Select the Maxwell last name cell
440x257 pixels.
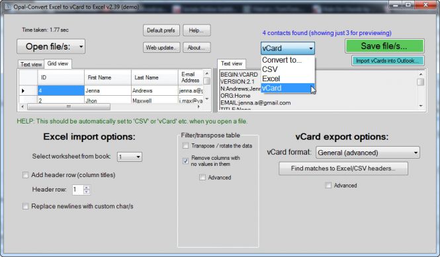(155, 100)
